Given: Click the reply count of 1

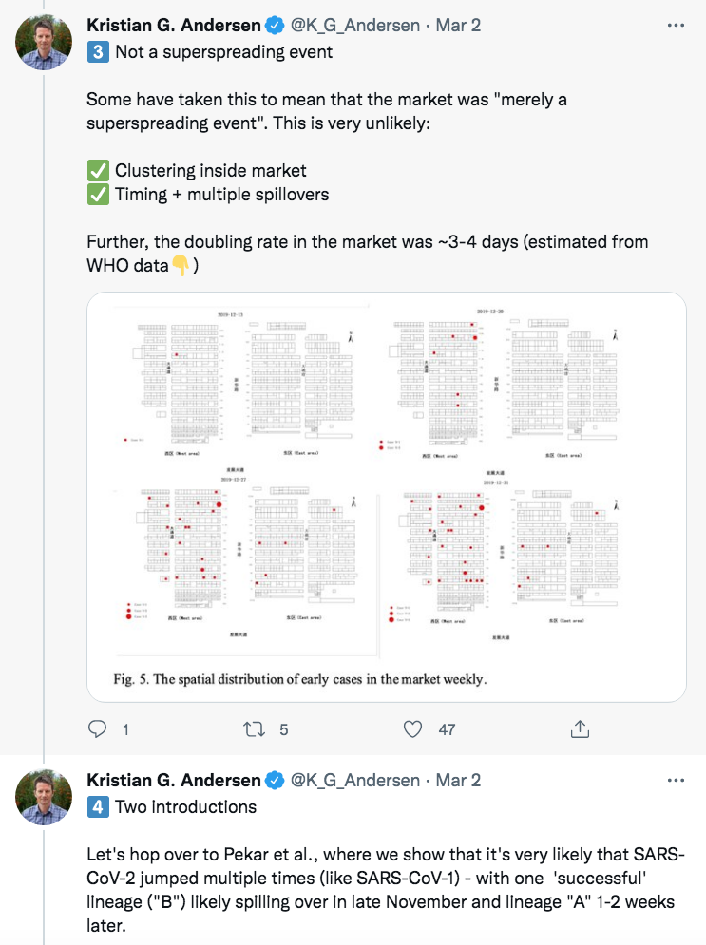Looking at the screenshot, I should coord(125,729).
